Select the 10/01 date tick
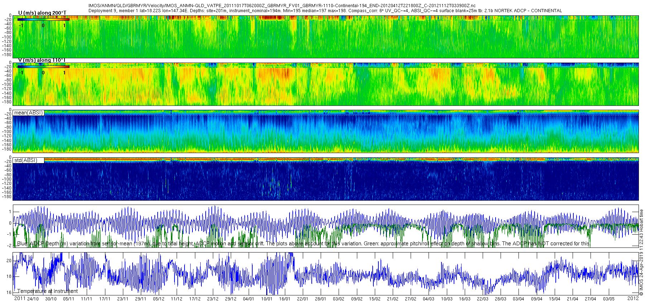The width and height of the screenshot is (645, 304). [x=267, y=299]
